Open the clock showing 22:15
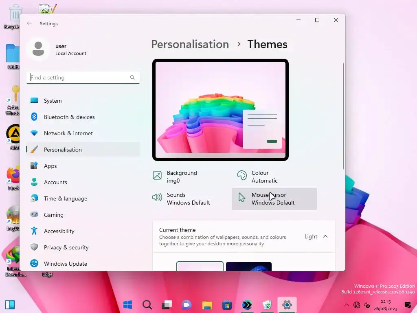The height and width of the screenshot is (313, 417). [385, 305]
